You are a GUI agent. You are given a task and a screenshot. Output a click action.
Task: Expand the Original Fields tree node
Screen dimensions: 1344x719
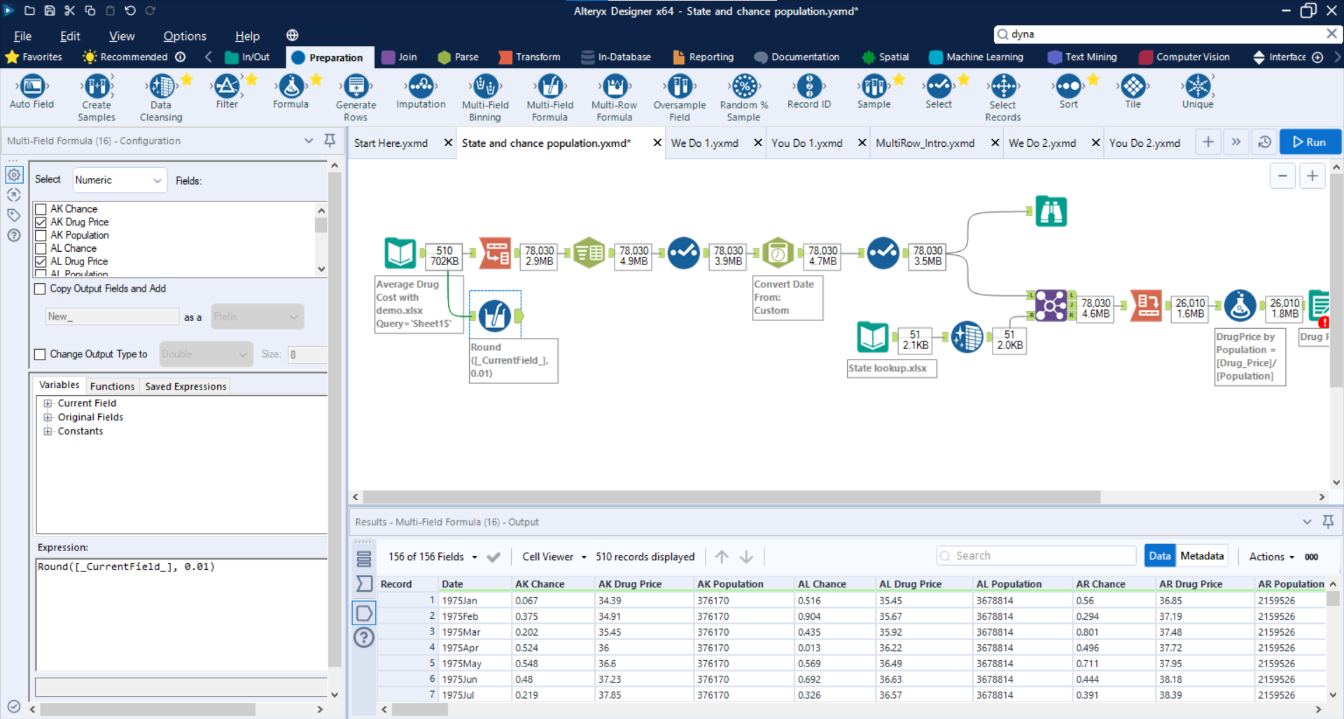48,418
